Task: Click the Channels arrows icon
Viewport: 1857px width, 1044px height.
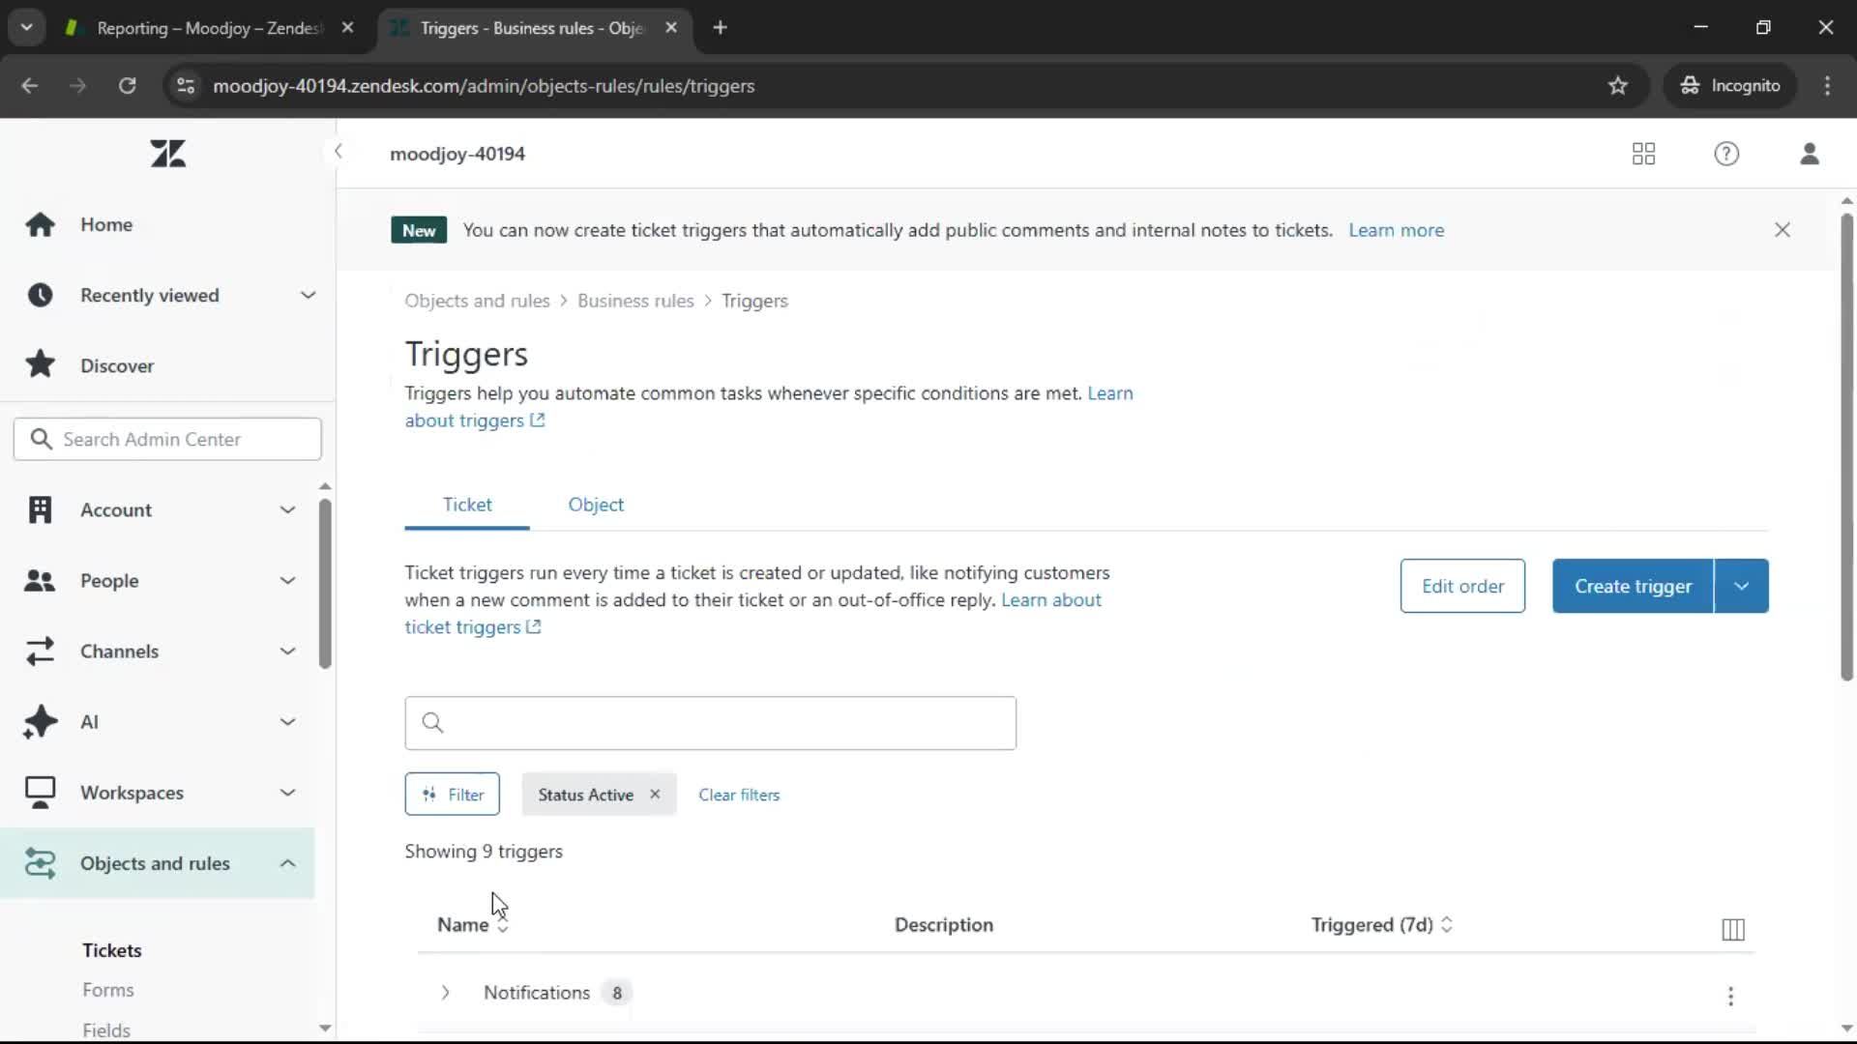Action: (x=40, y=652)
